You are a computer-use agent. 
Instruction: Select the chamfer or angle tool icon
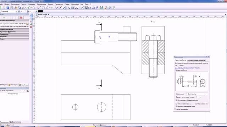click(x=61, y=8)
